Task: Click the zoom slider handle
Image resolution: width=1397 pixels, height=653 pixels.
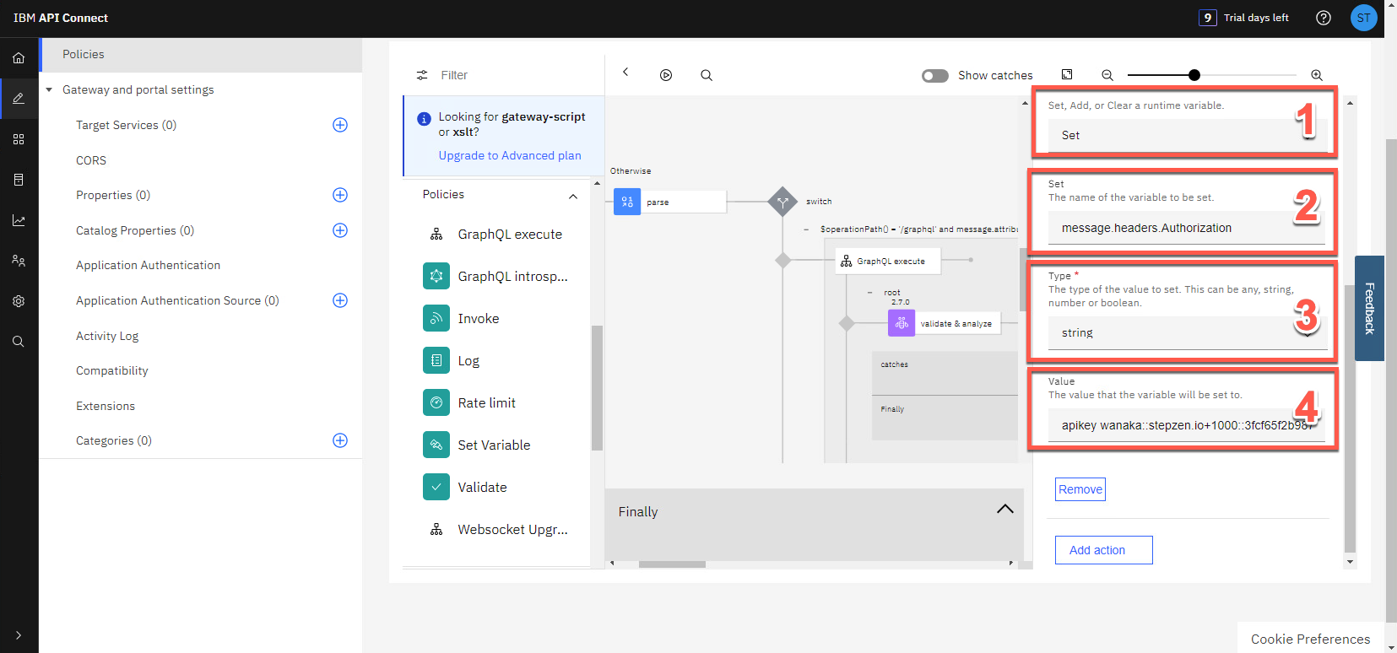Action: (1194, 75)
